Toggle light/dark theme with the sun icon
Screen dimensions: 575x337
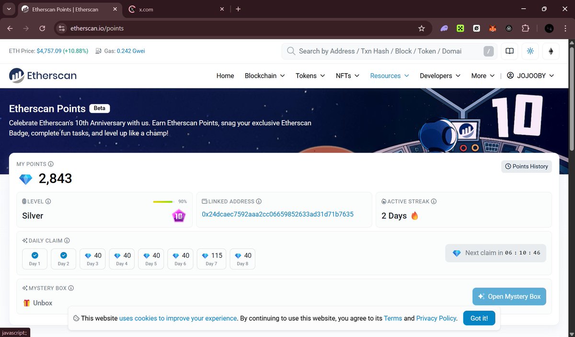[x=530, y=51]
